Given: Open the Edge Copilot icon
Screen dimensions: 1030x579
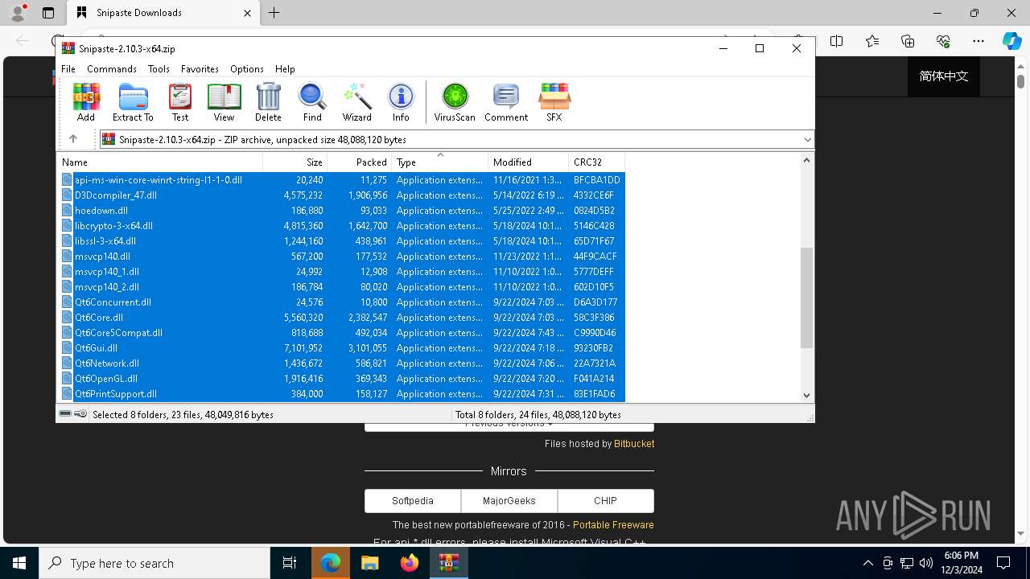Looking at the screenshot, I should 1011,41.
